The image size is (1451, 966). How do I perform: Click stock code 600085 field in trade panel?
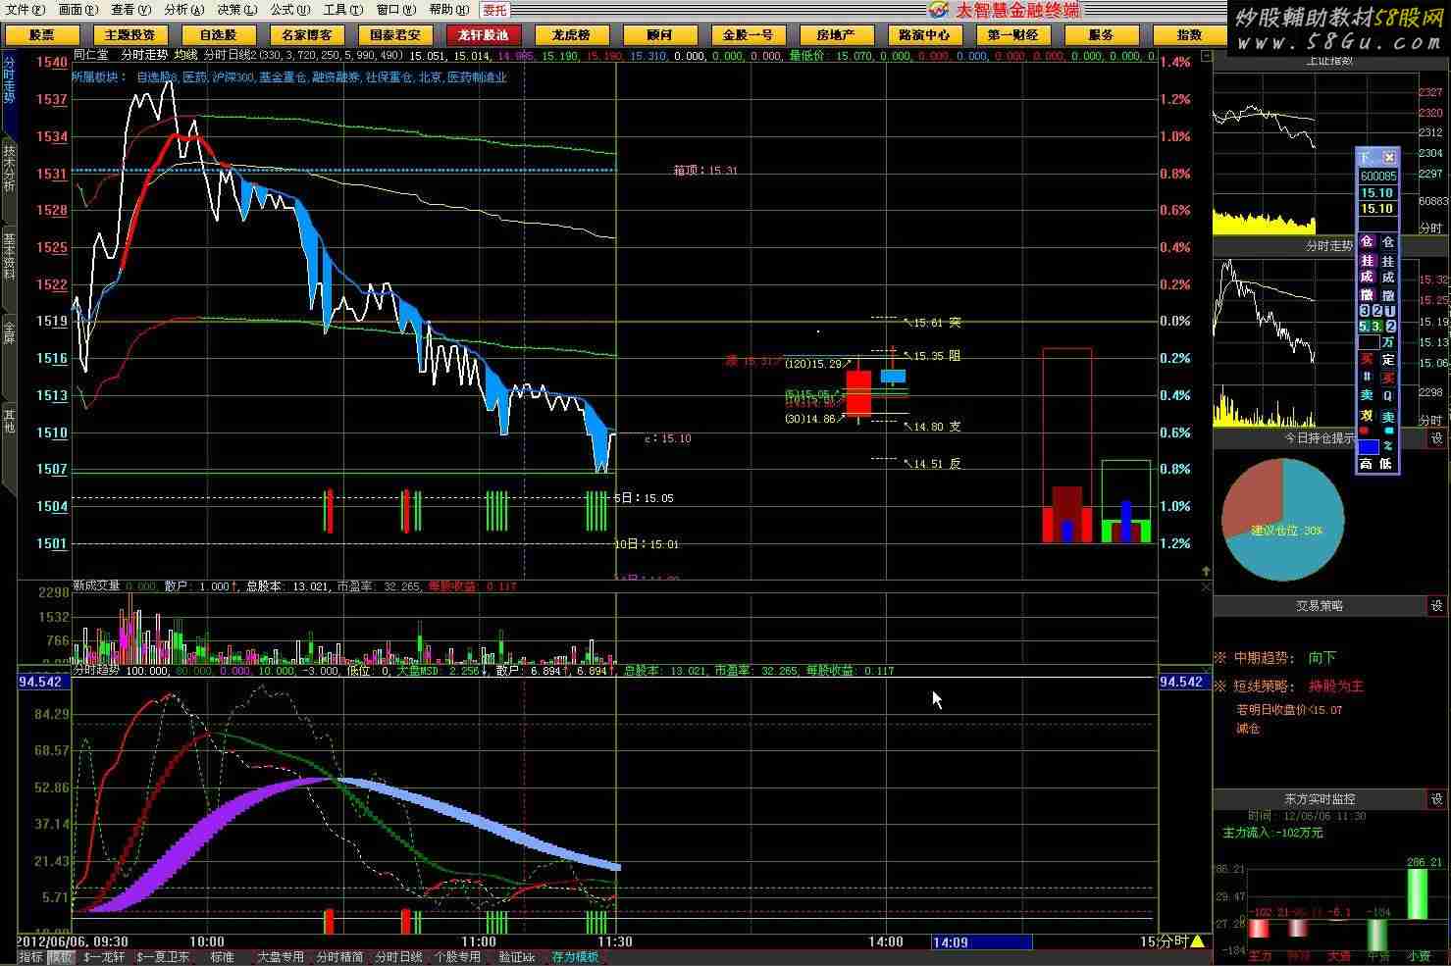pyautogui.click(x=1377, y=177)
